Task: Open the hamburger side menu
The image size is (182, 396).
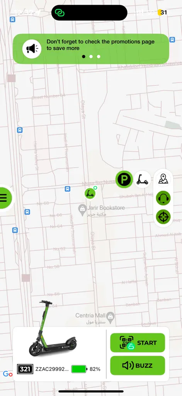Action: tap(5, 198)
